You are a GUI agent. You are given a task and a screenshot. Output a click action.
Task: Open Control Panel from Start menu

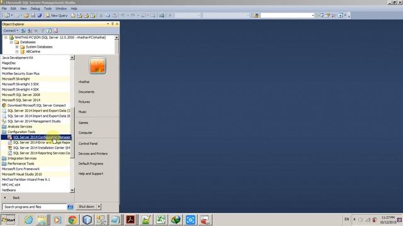(88, 144)
